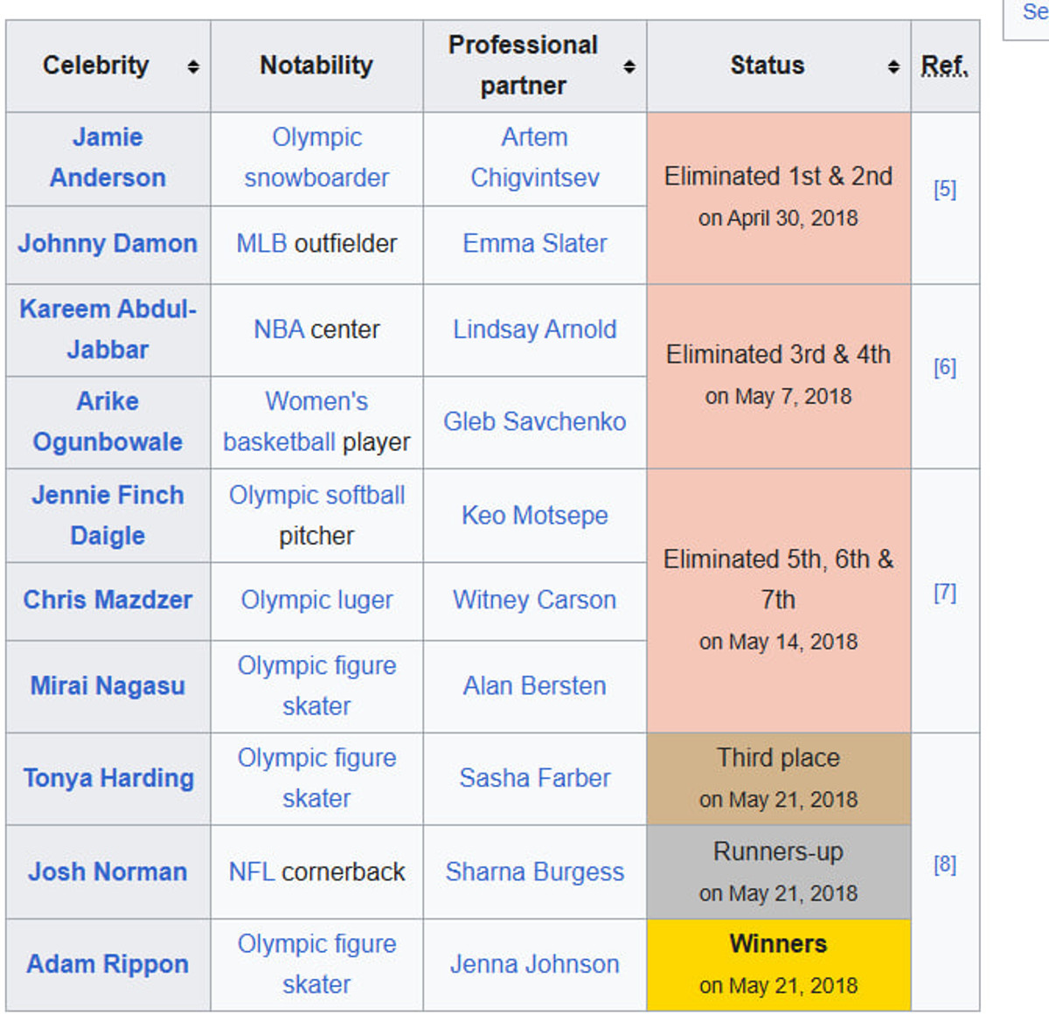Go to Adam Rippon's page

coord(108,963)
